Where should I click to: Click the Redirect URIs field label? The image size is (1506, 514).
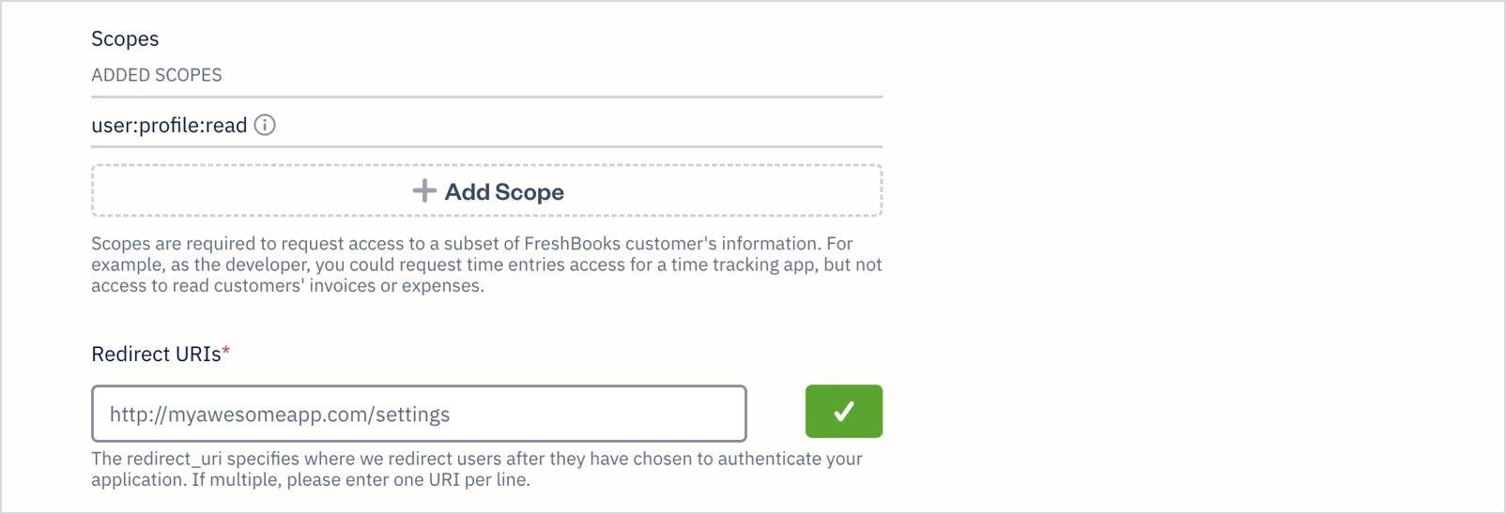pyautogui.click(x=156, y=354)
